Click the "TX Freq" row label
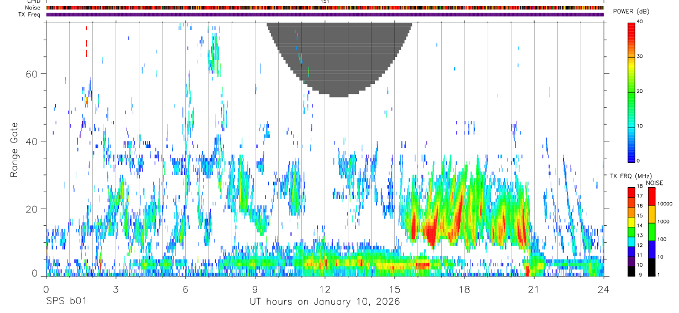The height and width of the screenshot is (313, 679). (29, 14)
